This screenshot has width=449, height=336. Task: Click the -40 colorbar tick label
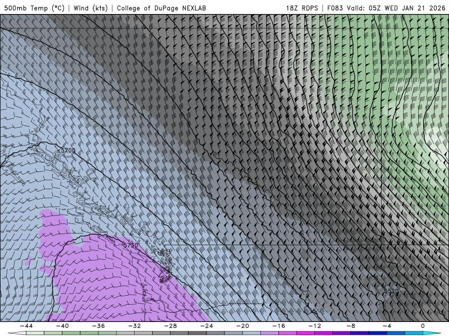pos(62,326)
